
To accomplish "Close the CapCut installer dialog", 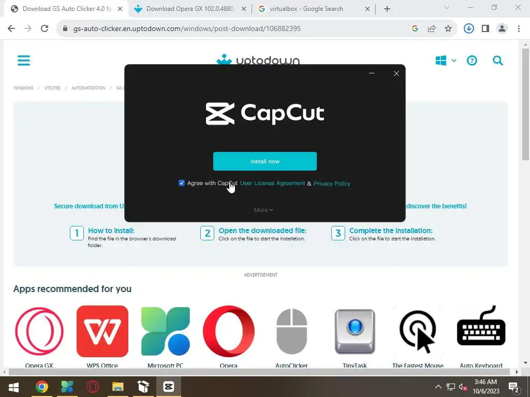I will coord(396,73).
